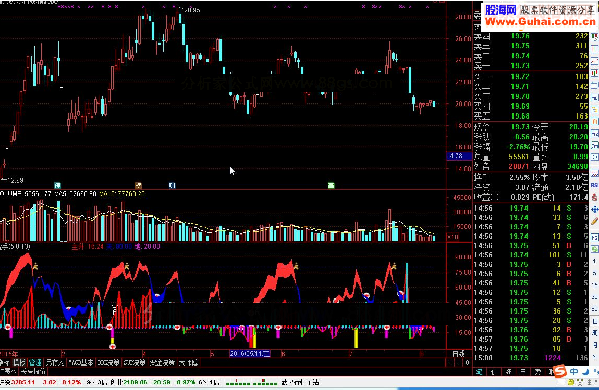Click the 高 event marker on chart
599x390 pixels.
[x=331, y=185]
